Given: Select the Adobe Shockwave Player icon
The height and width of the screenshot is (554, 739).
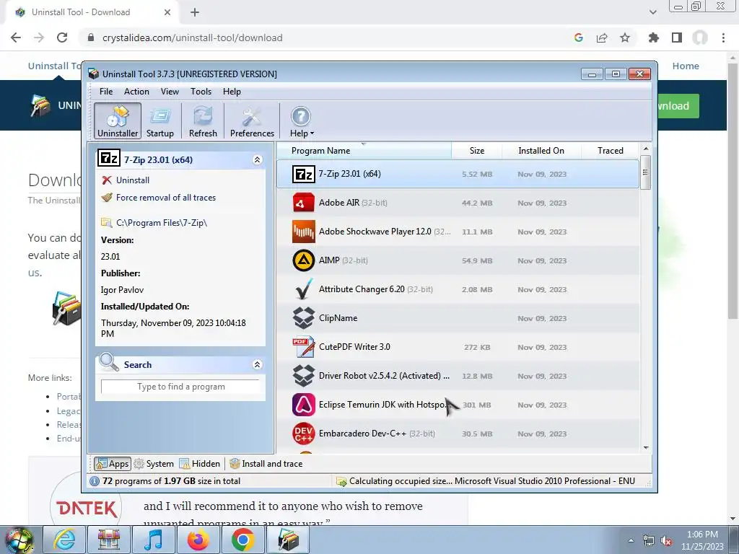Looking at the screenshot, I should coord(304,232).
